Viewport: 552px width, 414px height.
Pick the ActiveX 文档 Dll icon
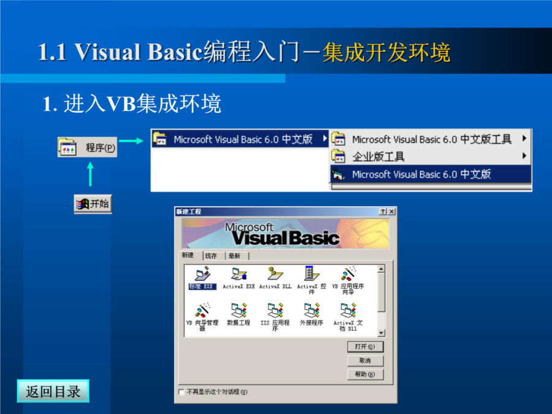click(348, 310)
